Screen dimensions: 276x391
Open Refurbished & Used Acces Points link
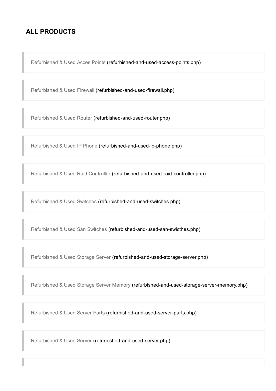tap(68, 62)
